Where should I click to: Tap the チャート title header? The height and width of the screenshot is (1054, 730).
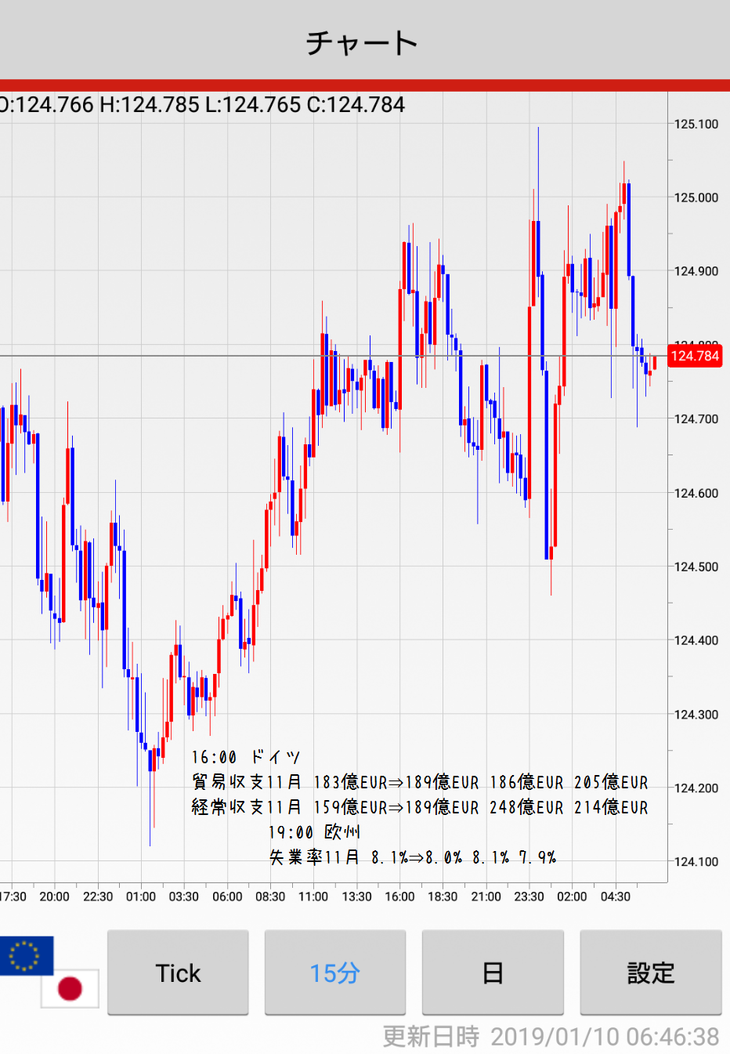coord(362,42)
